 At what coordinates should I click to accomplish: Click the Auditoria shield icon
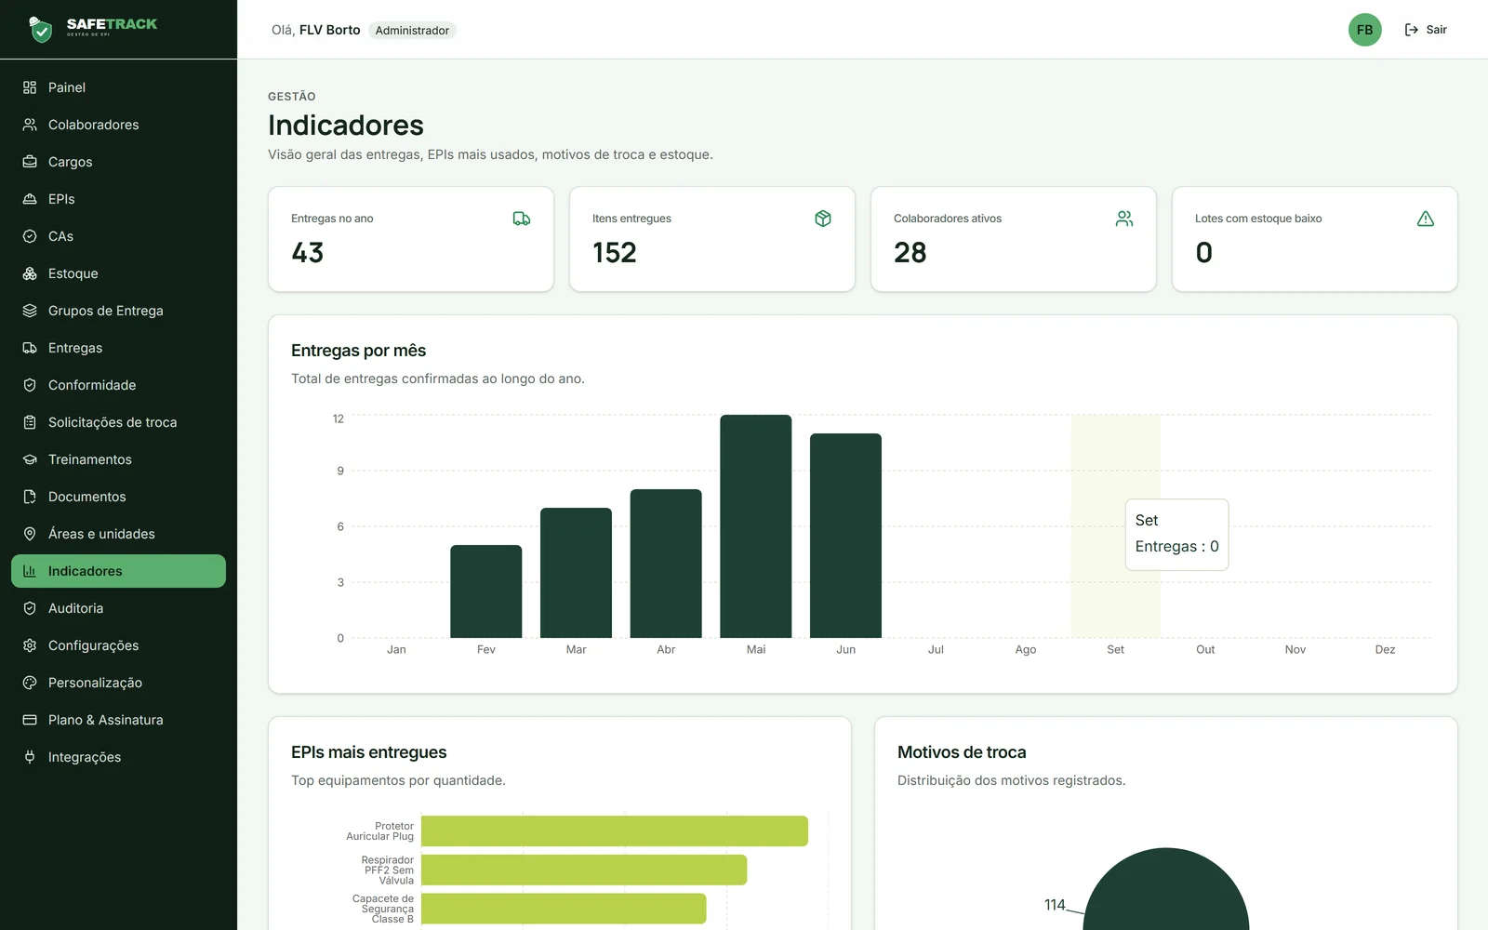pyautogui.click(x=30, y=608)
